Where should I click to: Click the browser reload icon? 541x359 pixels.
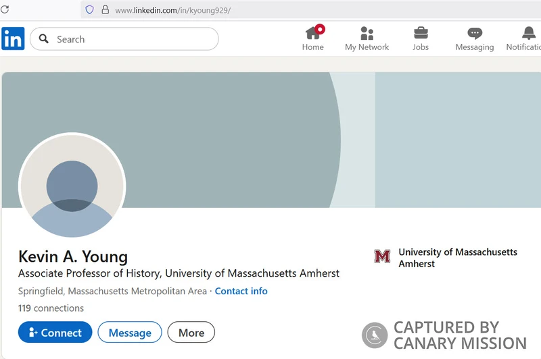[x=5, y=9]
